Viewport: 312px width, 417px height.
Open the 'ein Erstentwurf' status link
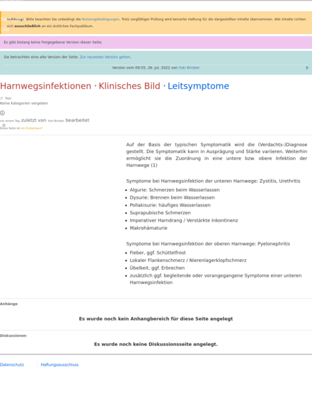point(32,128)
